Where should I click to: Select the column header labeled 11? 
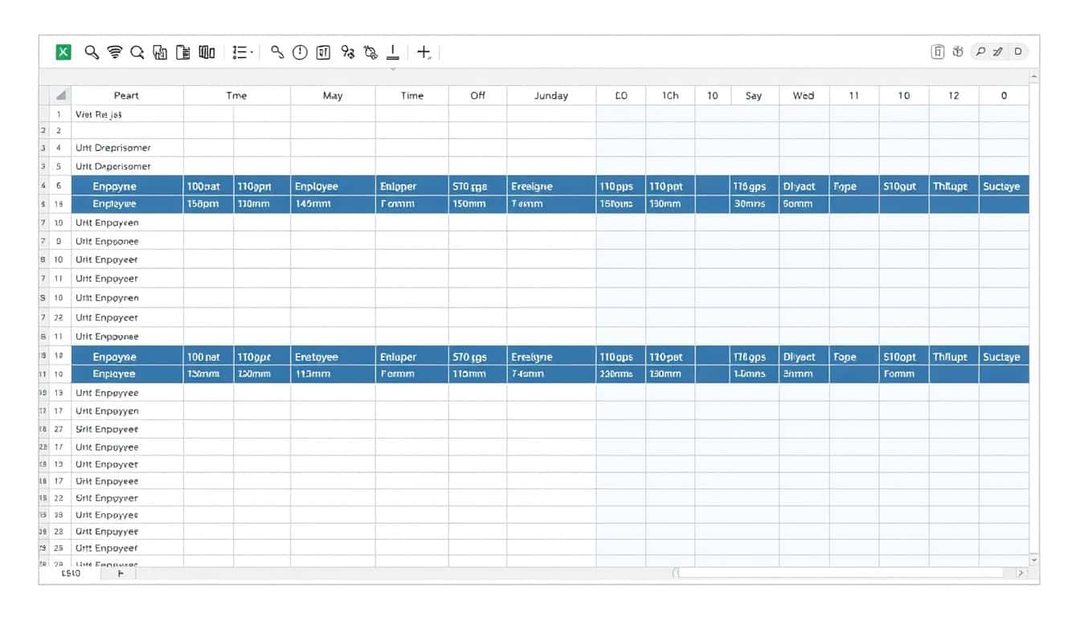[854, 95]
